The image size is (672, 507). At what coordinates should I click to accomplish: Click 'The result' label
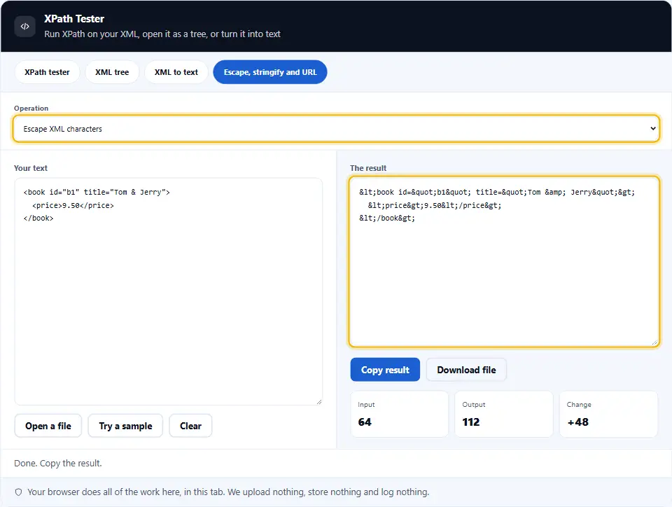[x=368, y=168]
